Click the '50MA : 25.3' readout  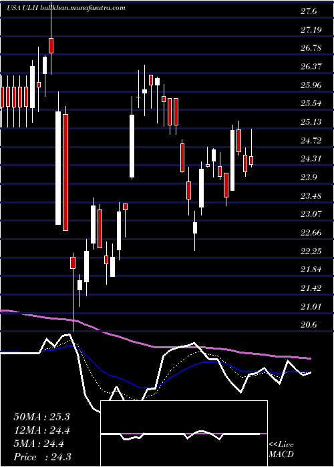coord(41,417)
